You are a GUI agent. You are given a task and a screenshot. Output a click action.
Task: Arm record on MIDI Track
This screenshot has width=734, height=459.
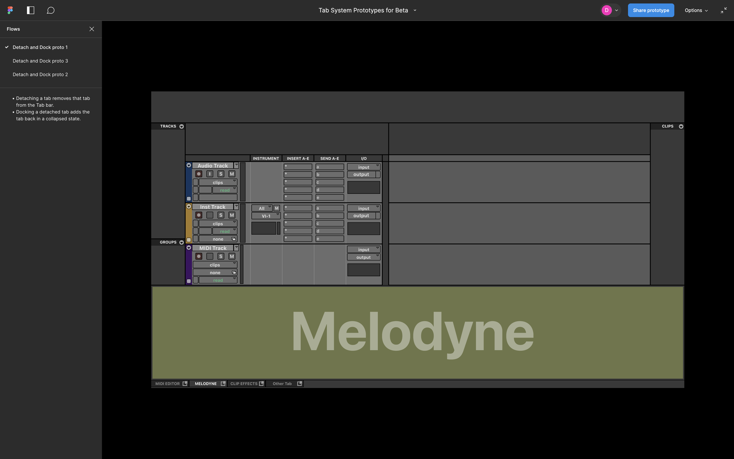[x=199, y=257]
